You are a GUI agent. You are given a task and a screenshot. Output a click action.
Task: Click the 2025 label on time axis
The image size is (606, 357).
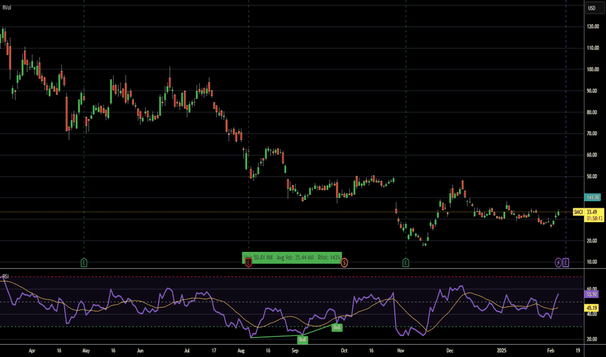(x=501, y=351)
